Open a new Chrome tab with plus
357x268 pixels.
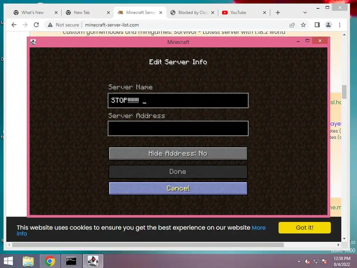(x=278, y=13)
